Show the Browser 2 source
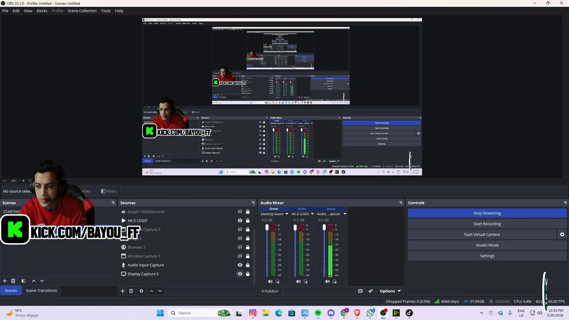The height and width of the screenshot is (320, 569). click(240, 247)
